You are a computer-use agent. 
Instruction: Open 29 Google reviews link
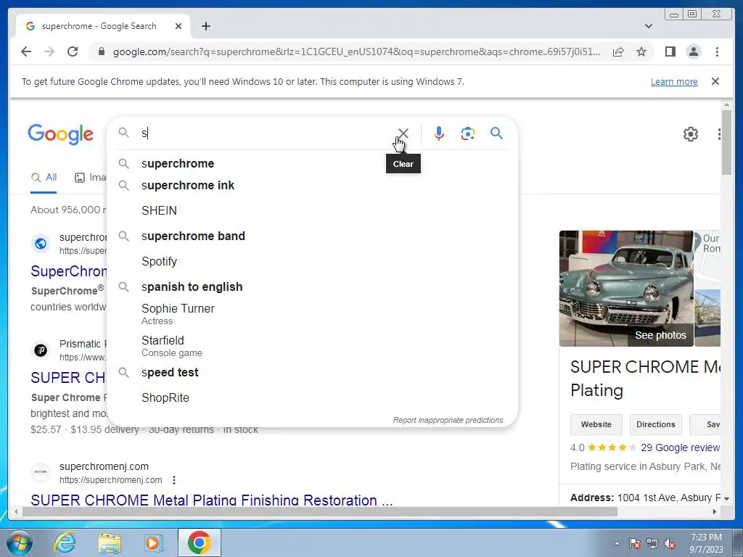coord(681,447)
